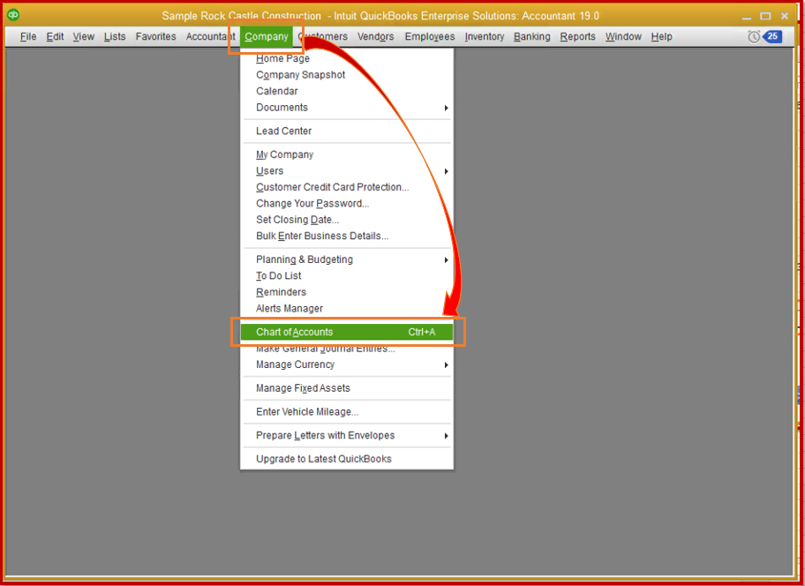This screenshot has width=805, height=586.
Task: Open the Calendar menu entry
Action: [347, 91]
